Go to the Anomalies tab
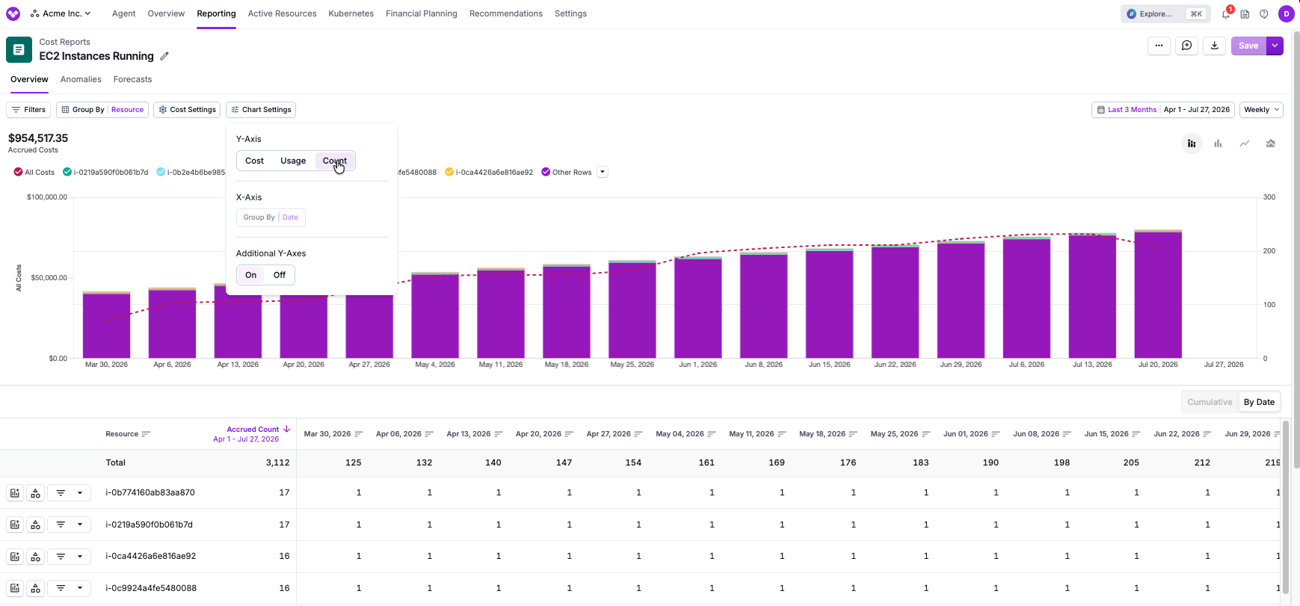This screenshot has height=606, width=1300. point(81,79)
